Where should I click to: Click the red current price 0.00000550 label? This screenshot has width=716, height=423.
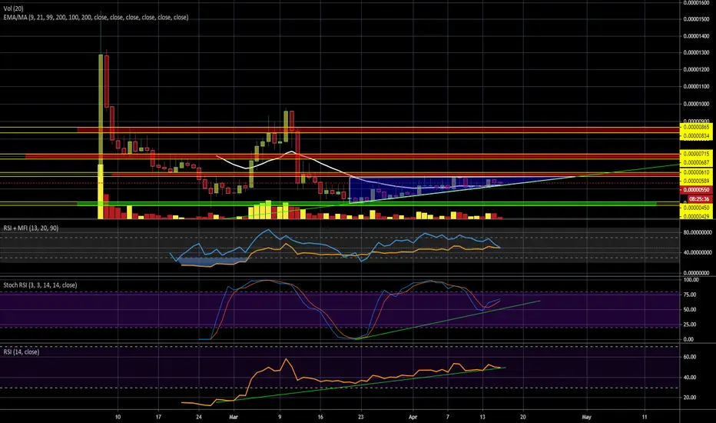point(696,190)
